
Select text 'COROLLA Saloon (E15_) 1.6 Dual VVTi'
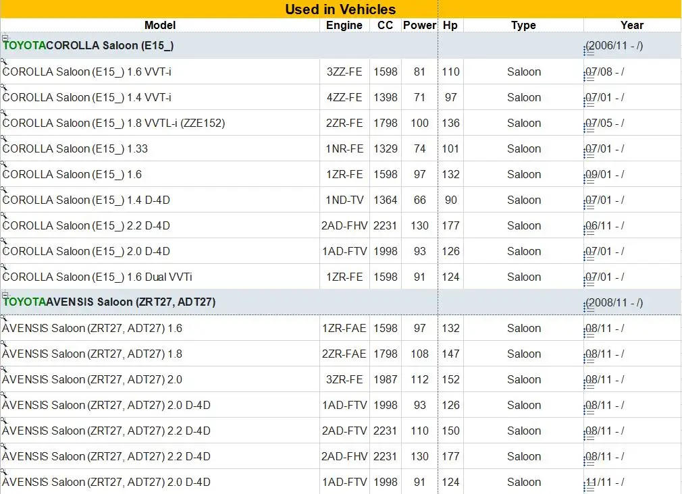(x=97, y=277)
